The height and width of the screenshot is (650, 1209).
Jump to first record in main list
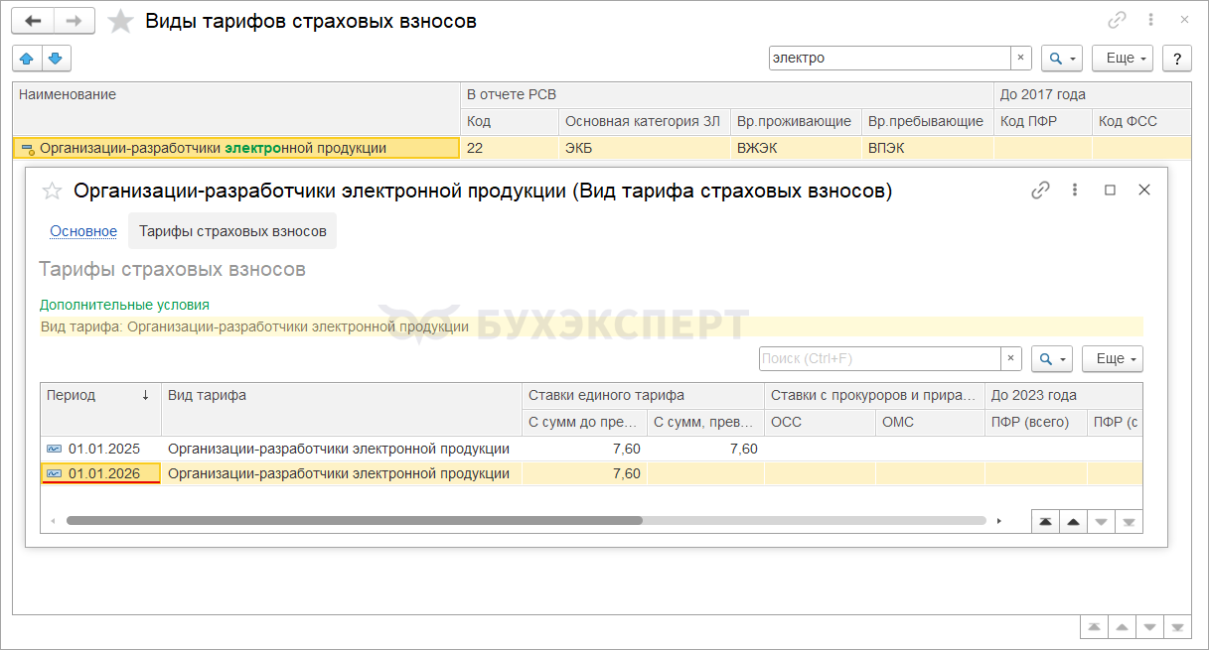[x=1093, y=627]
